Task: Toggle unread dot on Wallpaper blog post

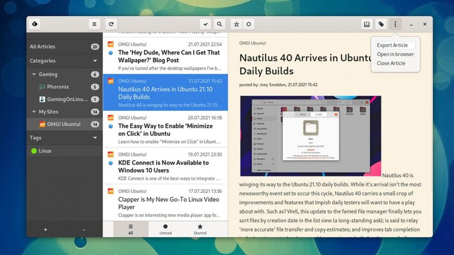Action: (x=111, y=53)
